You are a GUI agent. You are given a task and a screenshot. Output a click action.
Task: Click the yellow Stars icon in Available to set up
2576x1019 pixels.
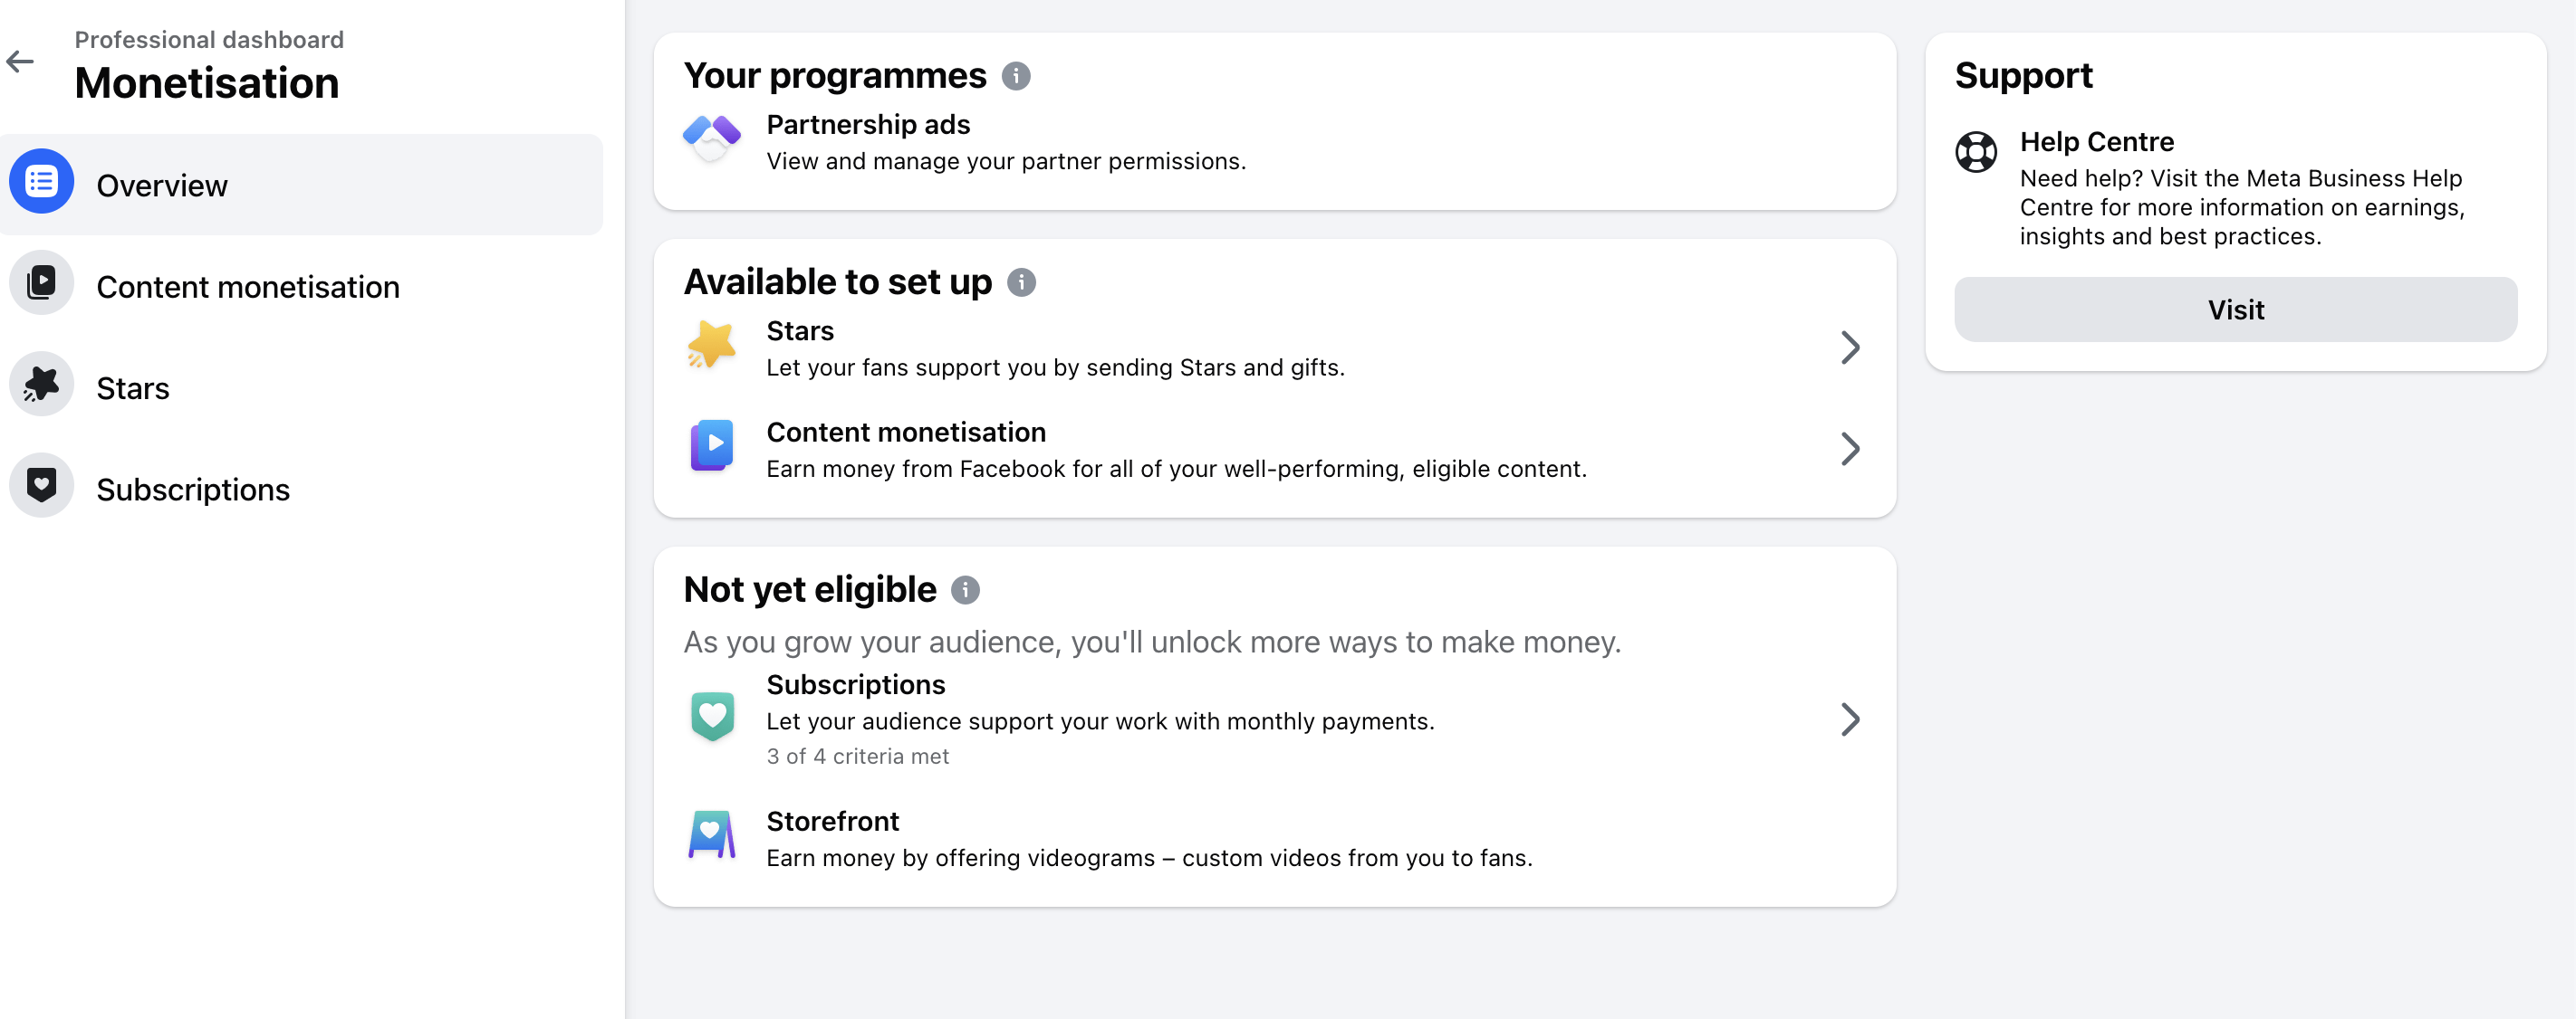point(711,346)
